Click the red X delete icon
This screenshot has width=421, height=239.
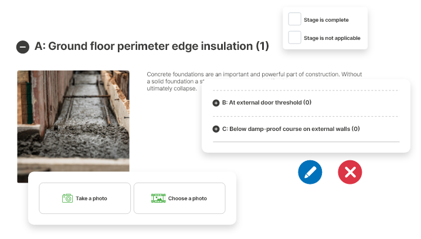pyautogui.click(x=350, y=172)
